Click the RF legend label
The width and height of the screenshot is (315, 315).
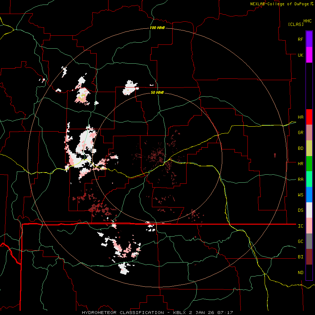[x=300, y=39]
